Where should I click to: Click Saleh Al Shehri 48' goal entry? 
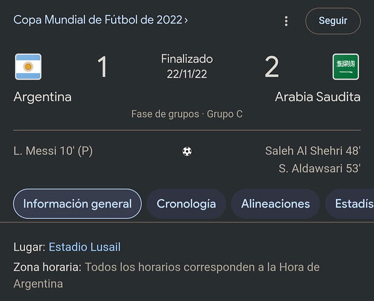312,151
